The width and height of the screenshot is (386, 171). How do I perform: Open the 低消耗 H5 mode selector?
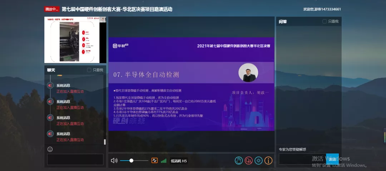pos(179,161)
